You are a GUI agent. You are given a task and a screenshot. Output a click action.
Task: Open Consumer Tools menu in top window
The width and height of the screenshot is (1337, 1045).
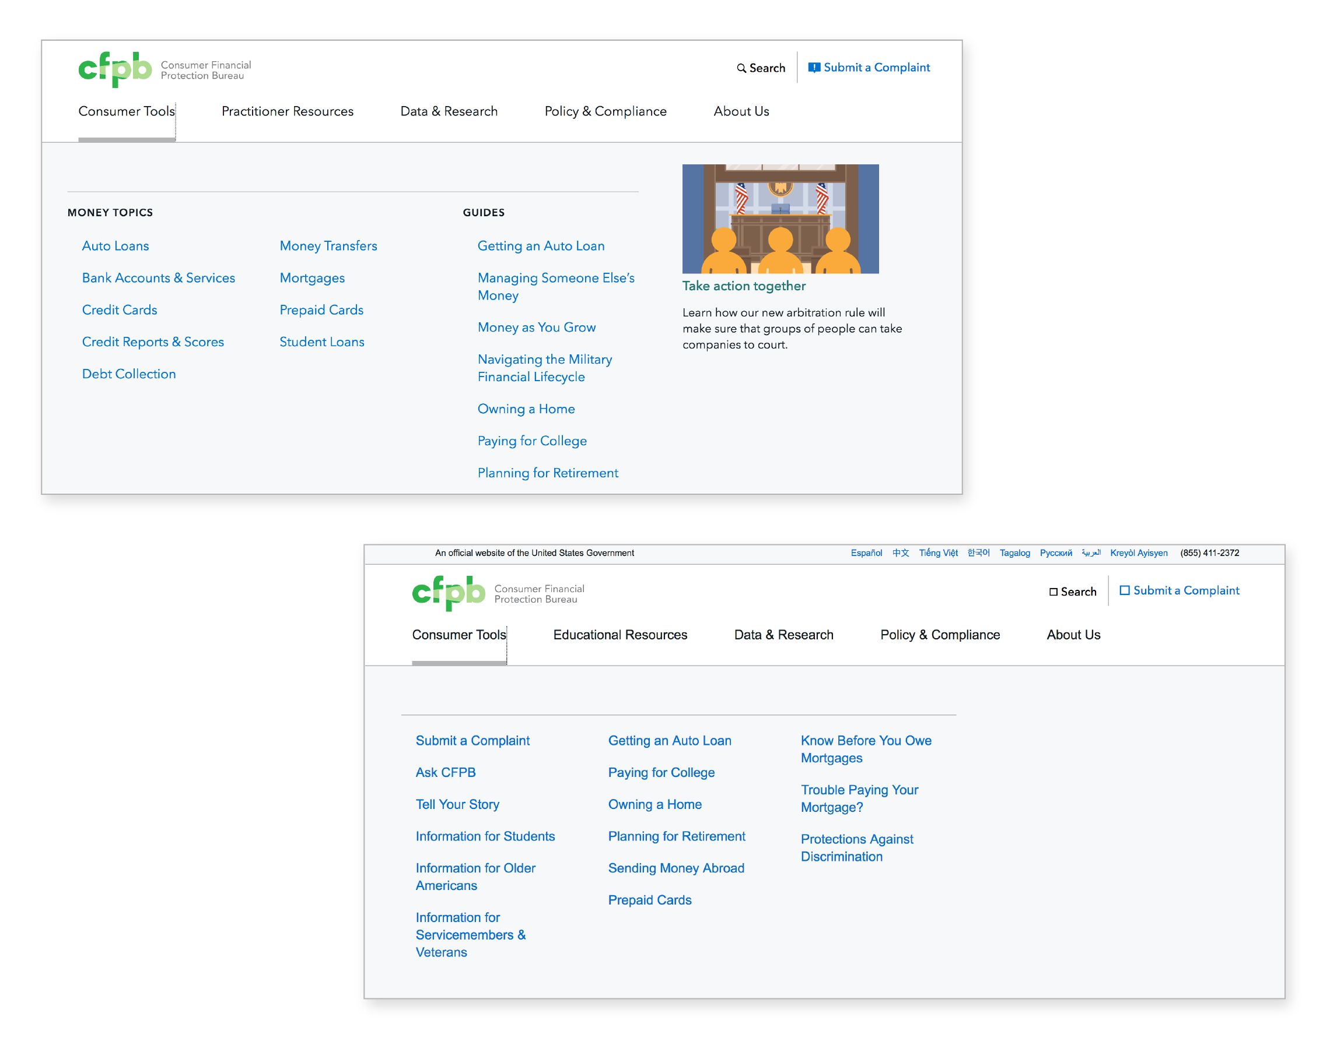[126, 111]
